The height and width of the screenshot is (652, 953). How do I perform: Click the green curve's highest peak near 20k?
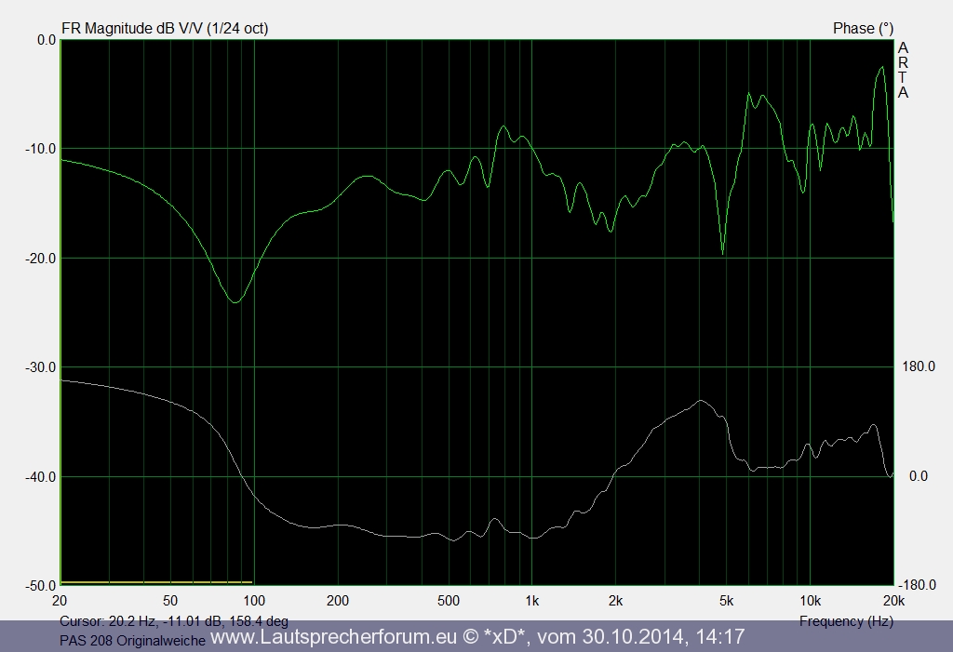(x=881, y=68)
